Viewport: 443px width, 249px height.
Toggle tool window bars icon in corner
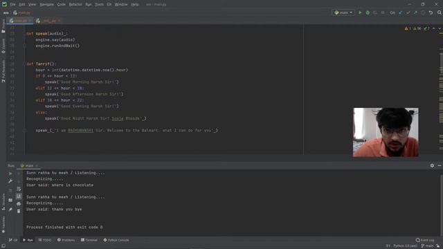[x=3, y=246]
